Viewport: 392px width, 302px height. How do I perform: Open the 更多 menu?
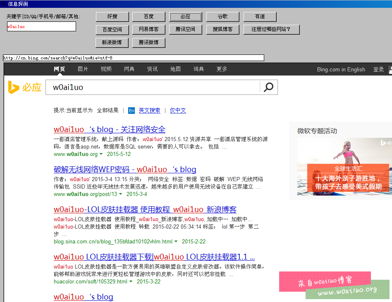tap(222, 69)
